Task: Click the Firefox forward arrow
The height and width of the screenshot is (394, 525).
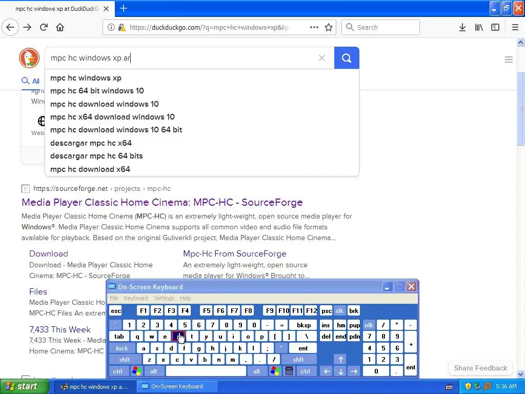Action: point(27,27)
